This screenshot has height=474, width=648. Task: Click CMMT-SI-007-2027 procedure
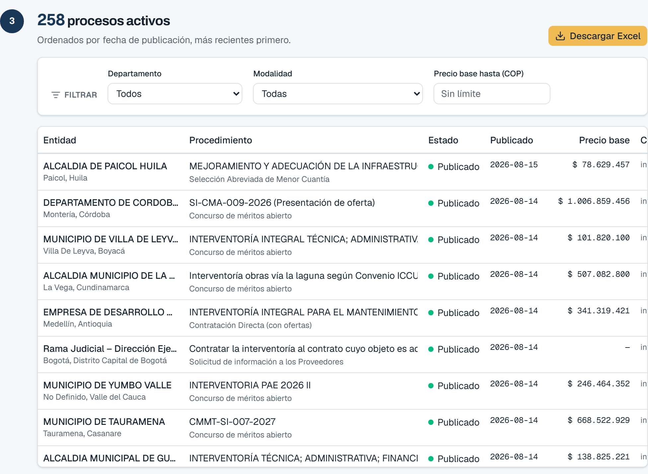click(x=232, y=422)
